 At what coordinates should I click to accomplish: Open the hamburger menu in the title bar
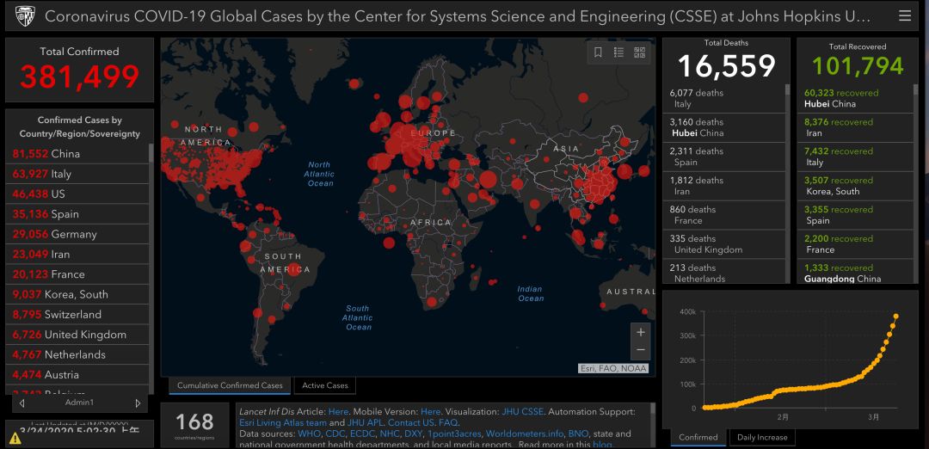point(905,15)
